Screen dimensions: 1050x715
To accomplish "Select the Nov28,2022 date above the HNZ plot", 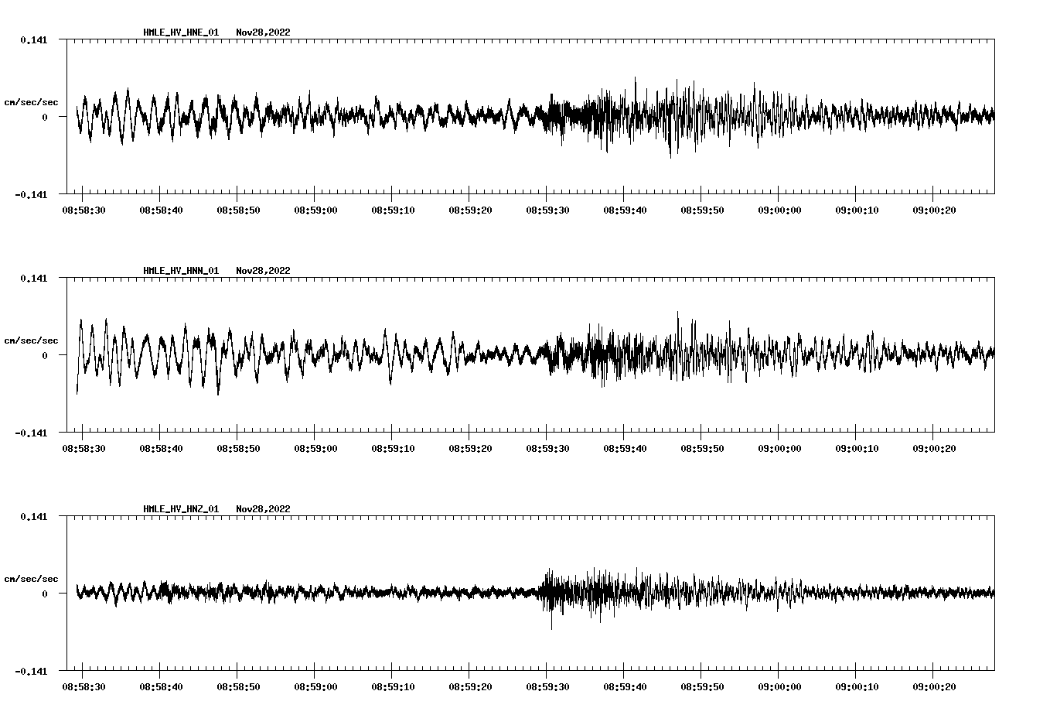I will 264,509.
